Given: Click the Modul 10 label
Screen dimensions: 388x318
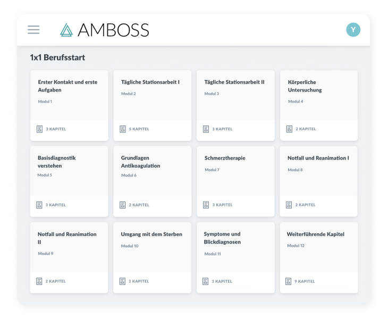Looking at the screenshot, I should (x=130, y=246).
